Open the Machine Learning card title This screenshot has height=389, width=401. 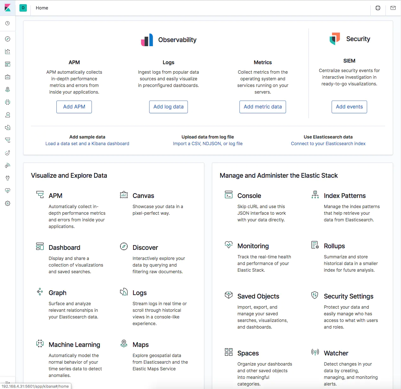[x=74, y=345]
